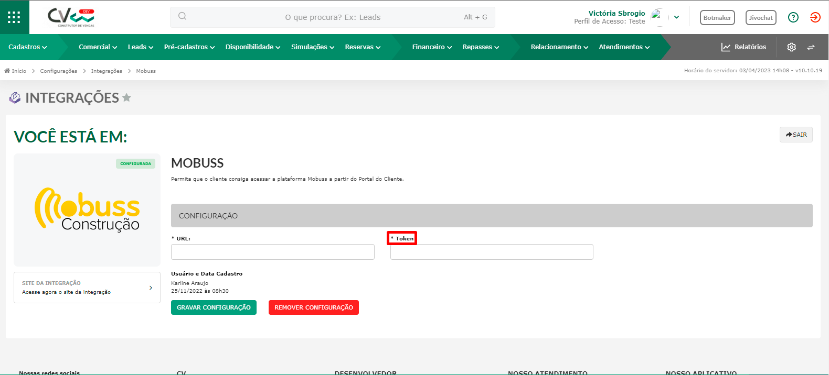Click the search magnifier icon
Image resolution: width=829 pixels, height=375 pixels.
tap(182, 16)
